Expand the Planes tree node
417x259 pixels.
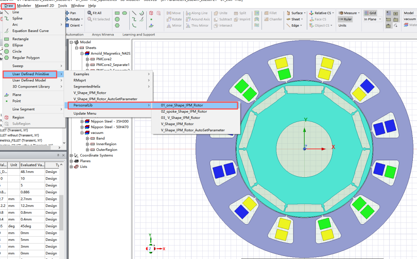coord(71,161)
